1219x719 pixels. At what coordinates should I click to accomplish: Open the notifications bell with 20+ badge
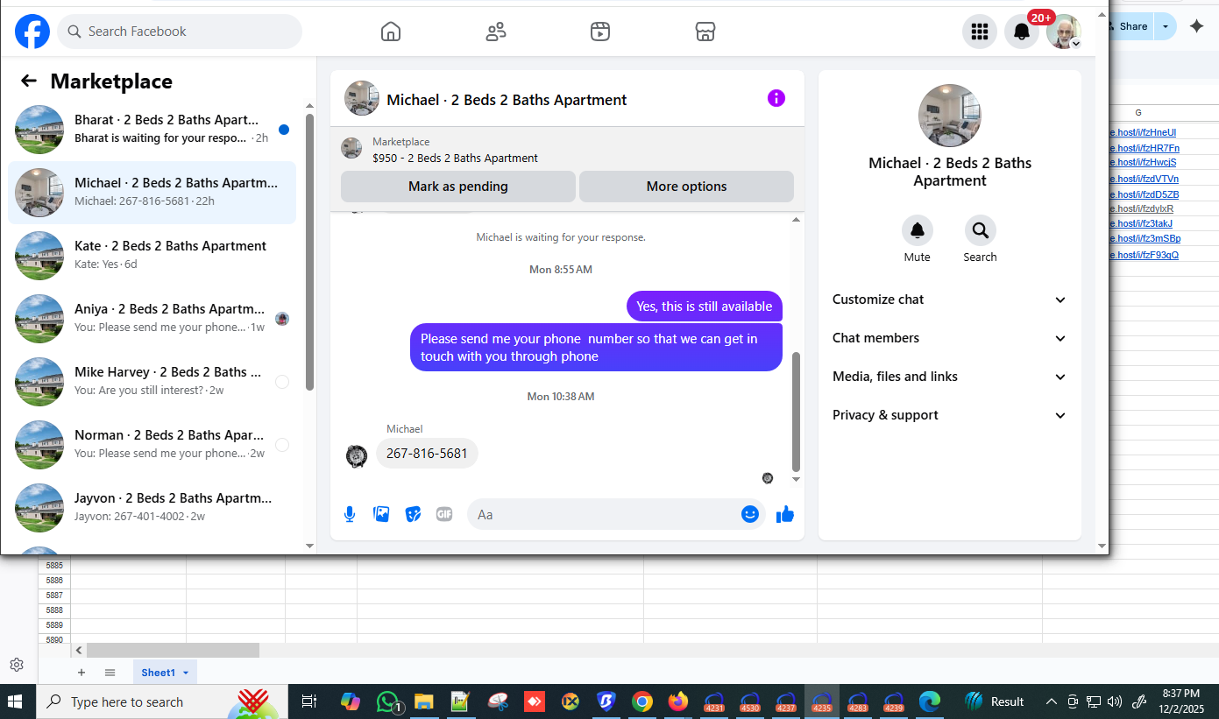1022,32
